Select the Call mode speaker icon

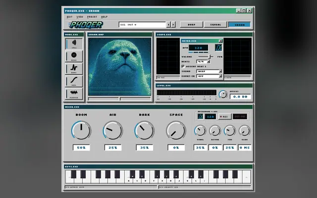[74, 44]
